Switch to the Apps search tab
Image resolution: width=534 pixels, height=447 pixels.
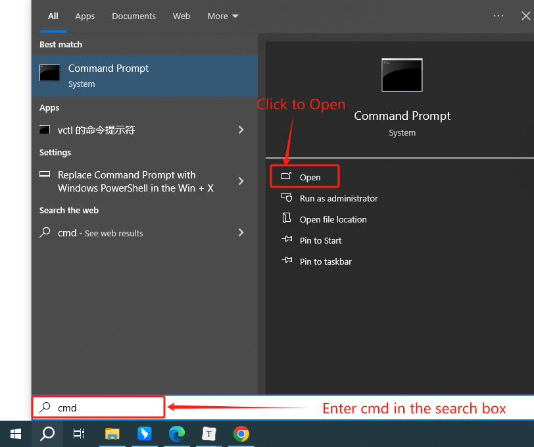85,16
